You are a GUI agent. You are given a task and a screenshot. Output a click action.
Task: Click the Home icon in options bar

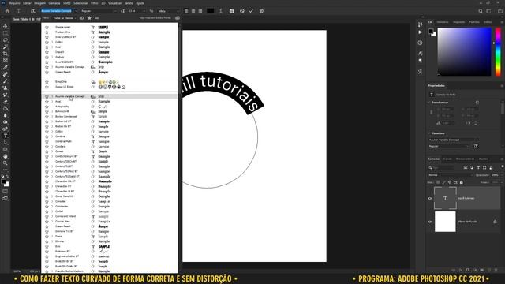click(7, 11)
